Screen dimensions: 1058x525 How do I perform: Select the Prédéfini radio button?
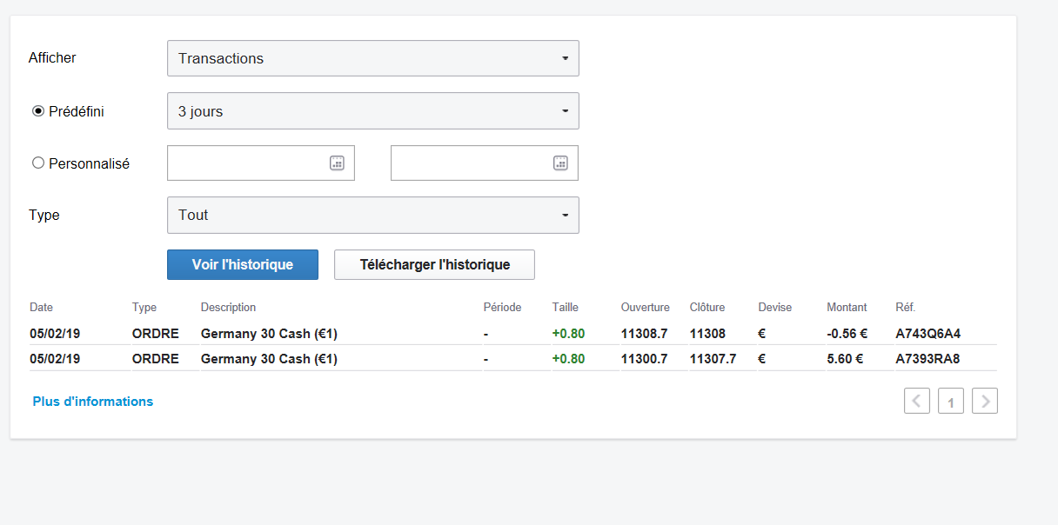tap(38, 111)
